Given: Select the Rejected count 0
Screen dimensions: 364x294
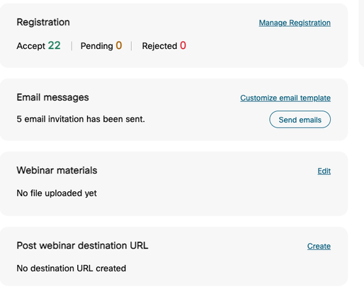Looking at the screenshot, I should click(183, 45).
